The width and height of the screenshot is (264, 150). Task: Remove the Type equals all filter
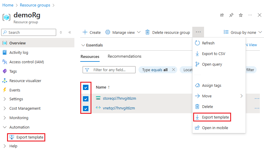(173, 70)
